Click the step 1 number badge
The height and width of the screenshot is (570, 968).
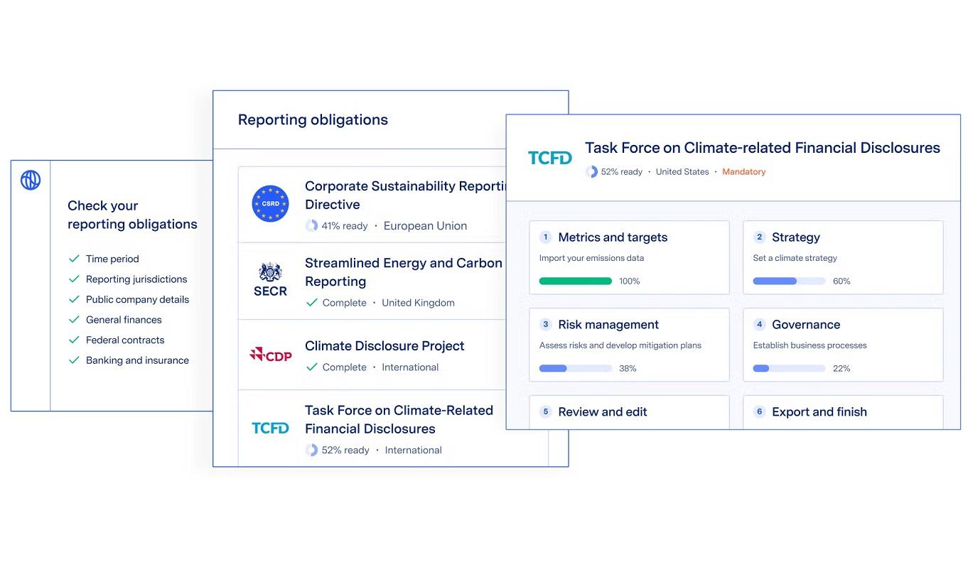coord(545,237)
